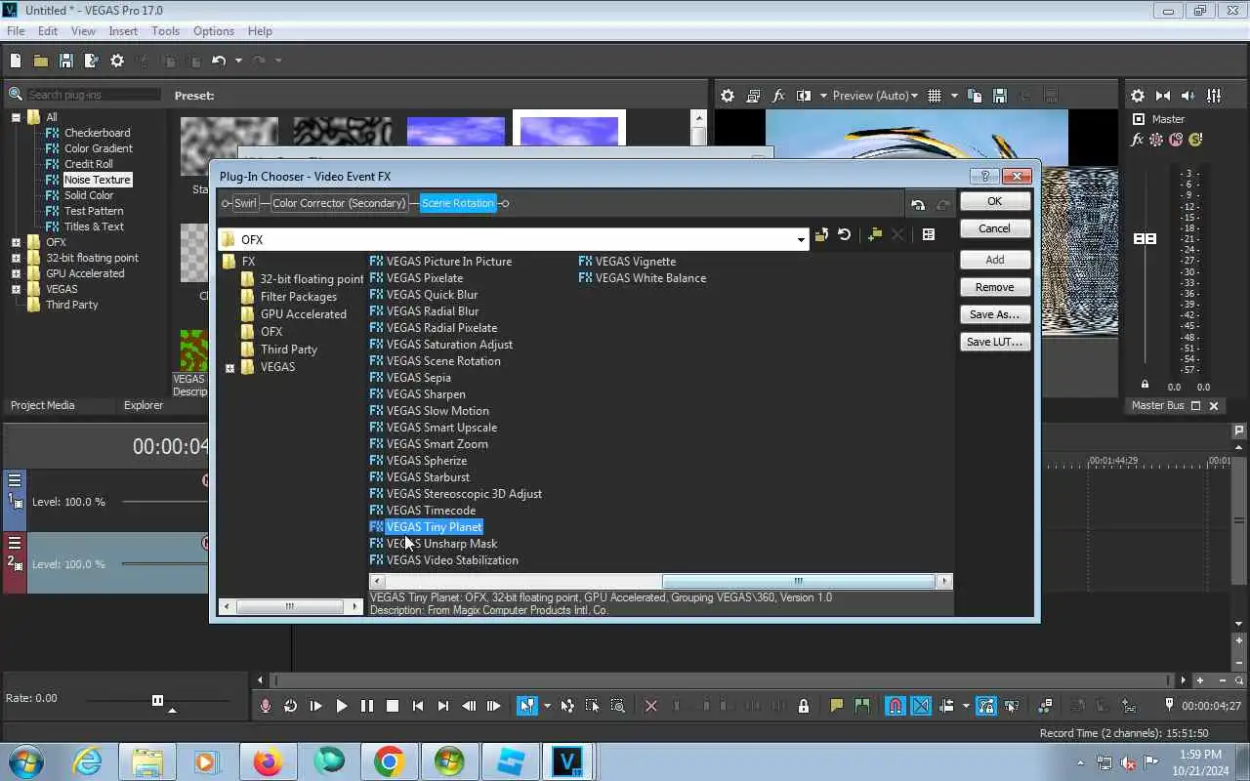Image resolution: width=1250 pixels, height=781 pixels.
Task: Click Up One Level folder icon in chooser
Action: (x=821, y=235)
